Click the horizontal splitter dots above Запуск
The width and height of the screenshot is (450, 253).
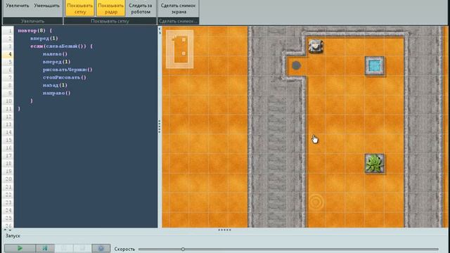[x=224, y=230]
